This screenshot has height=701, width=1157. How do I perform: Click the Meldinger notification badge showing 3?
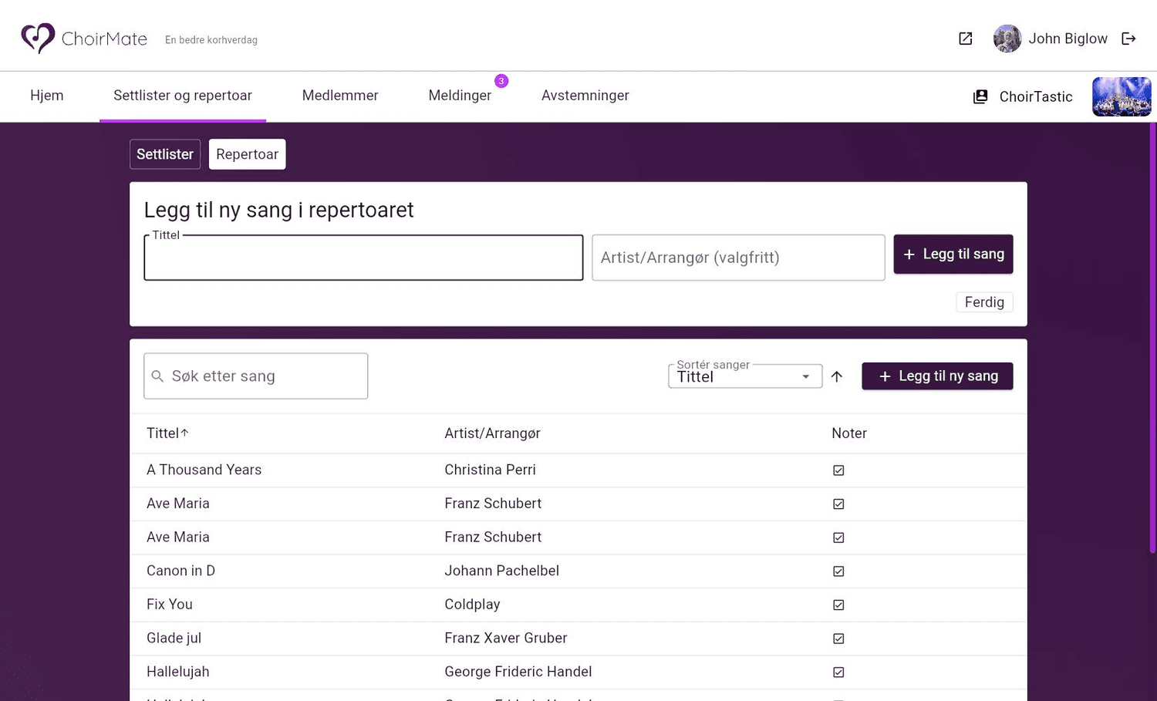click(x=501, y=81)
